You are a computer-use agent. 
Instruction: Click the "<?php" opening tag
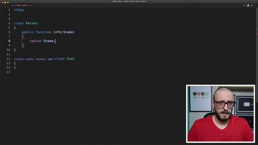(19, 10)
